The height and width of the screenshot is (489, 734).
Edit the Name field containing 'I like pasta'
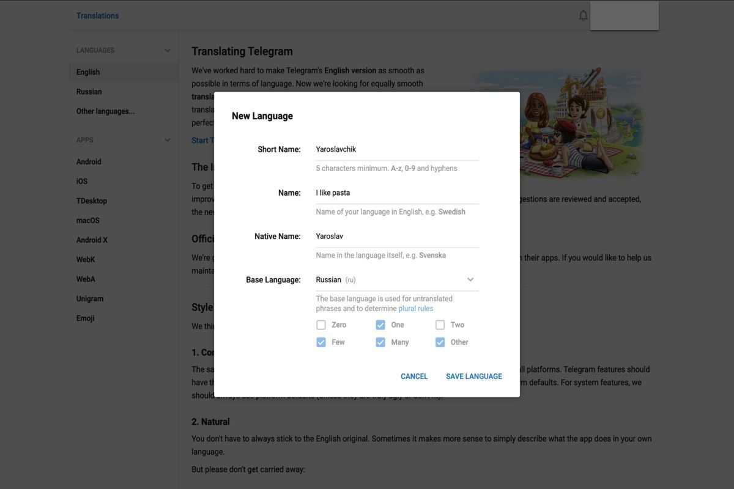(396, 193)
